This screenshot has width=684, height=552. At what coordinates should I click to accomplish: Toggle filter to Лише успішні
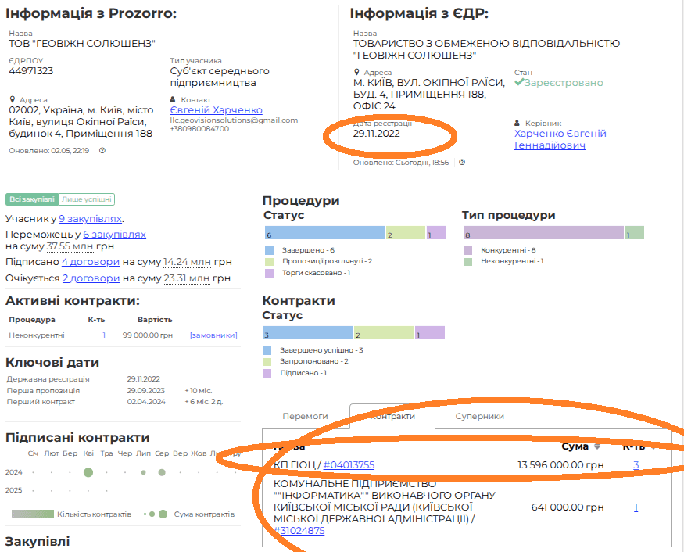pyautogui.click(x=87, y=199)
